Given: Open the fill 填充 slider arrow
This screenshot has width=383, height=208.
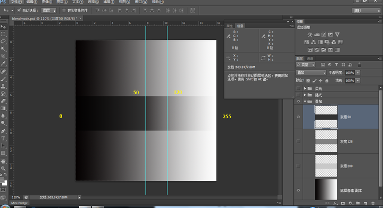Looking at the screenshot, I should 358,80.
